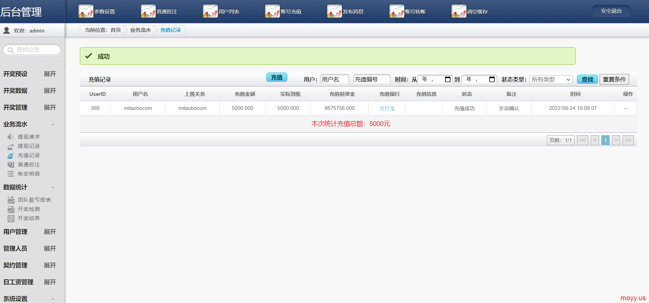The height and width of the screenshot is (303, 649).
Task: Expand the 开奖预设 section
Action: 50,74
